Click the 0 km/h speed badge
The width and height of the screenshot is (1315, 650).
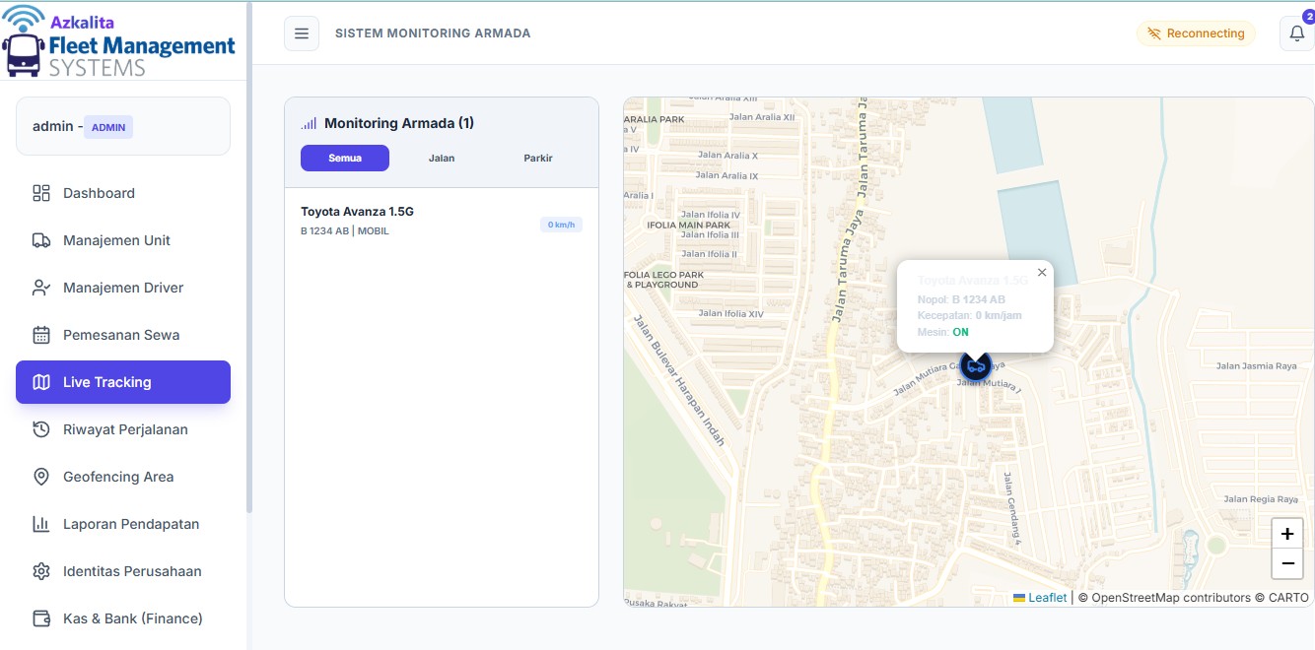tap(562, 225)
